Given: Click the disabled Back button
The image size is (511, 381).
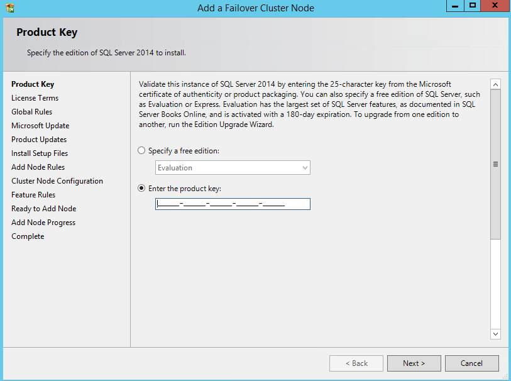Looking at the screenshot, I should pos(356,363).
